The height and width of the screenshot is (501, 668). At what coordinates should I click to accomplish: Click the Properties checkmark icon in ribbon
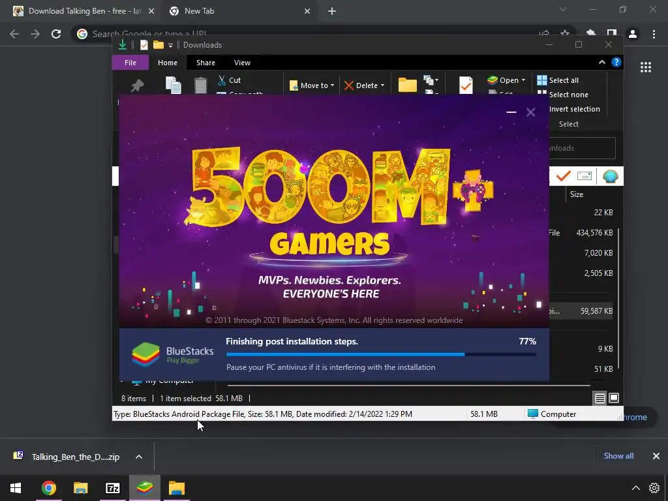pos(466,85)
